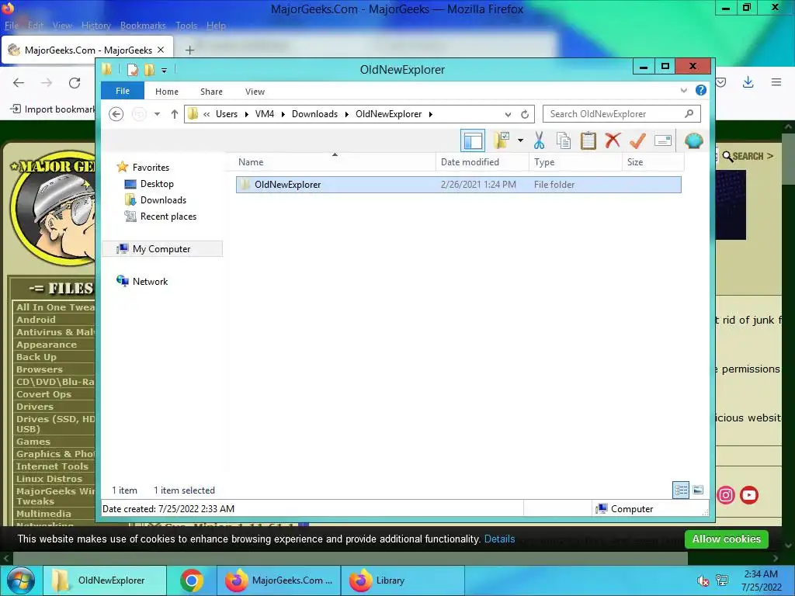The image size is (795, 596).
Task: Open a new Firefox tab
Action: click(189, 50)
